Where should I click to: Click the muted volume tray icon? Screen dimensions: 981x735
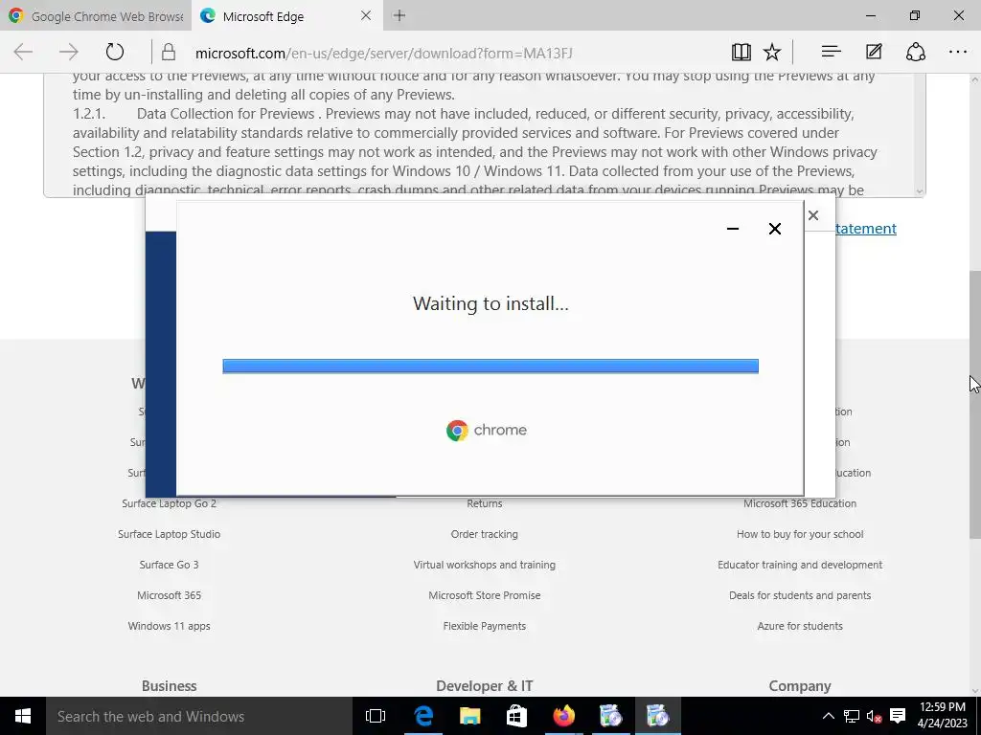874,716
